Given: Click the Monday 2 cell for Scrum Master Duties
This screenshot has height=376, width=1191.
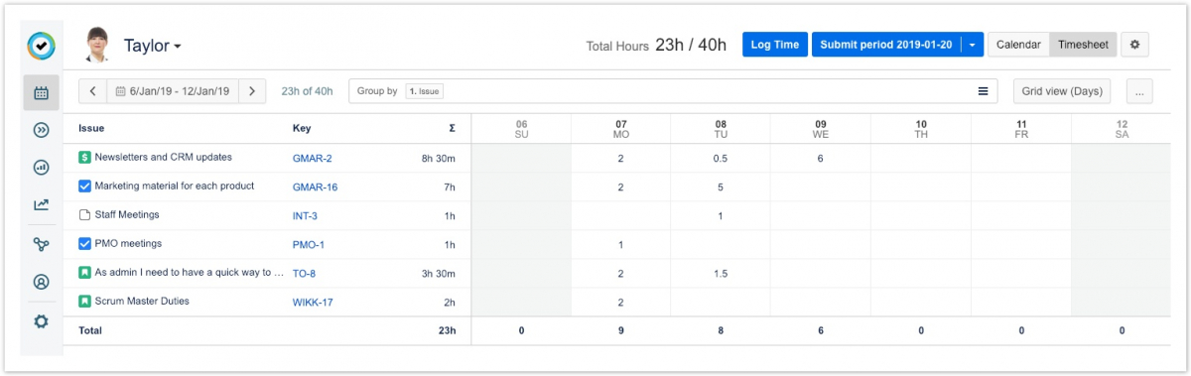Looking at the screenshot, I should [x=621, y=302].
